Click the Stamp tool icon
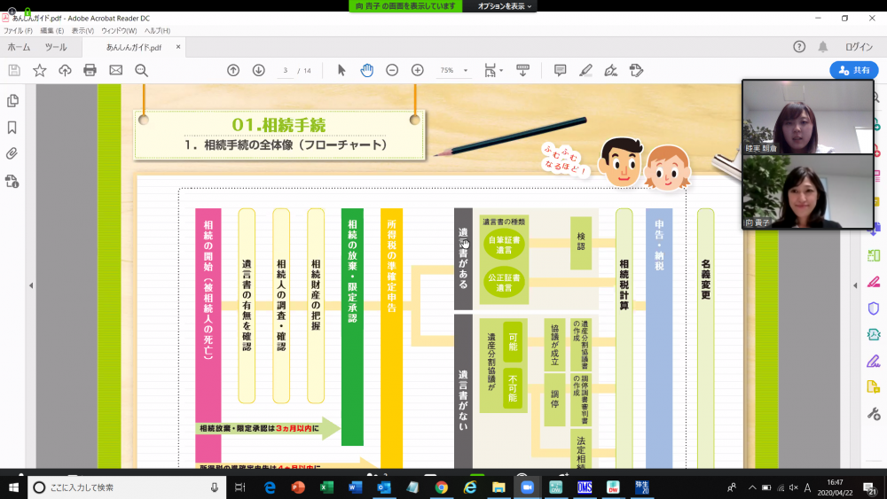This screenshot has width=887, height=499. click(x=636, y=70)
